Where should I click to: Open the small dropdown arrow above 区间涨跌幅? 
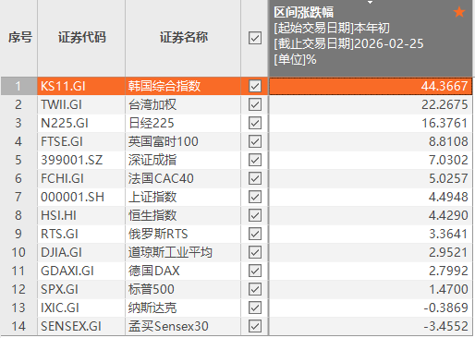371,2
